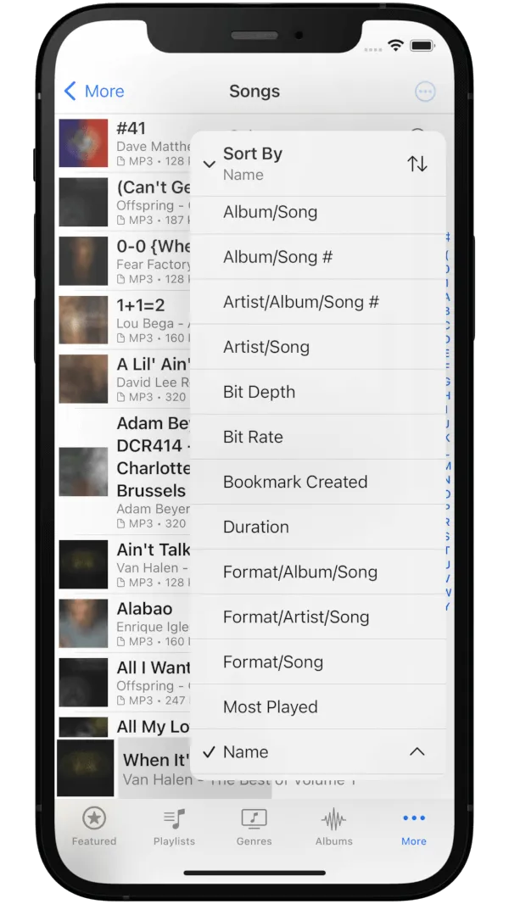
Task: Sort songs by Format/Song
Action: [x=317, y=661]
